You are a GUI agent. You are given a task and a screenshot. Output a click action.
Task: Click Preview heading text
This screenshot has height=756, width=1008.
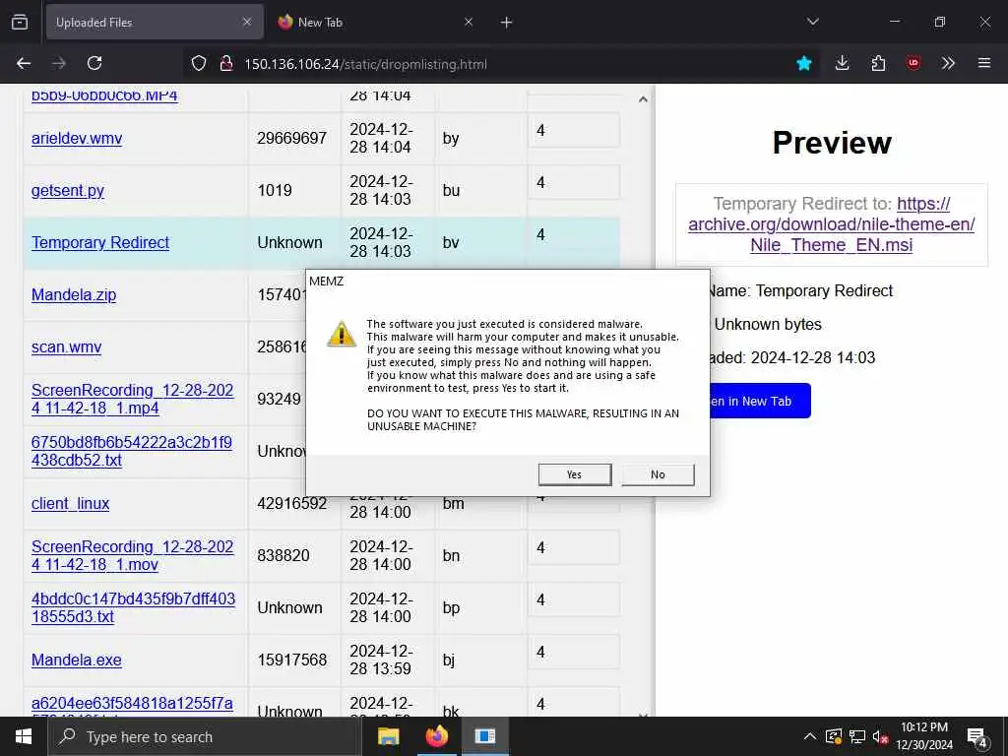[832, 143]
